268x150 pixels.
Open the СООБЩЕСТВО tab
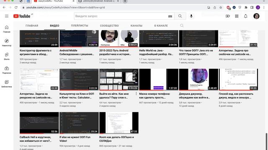[x=109, y=26]
